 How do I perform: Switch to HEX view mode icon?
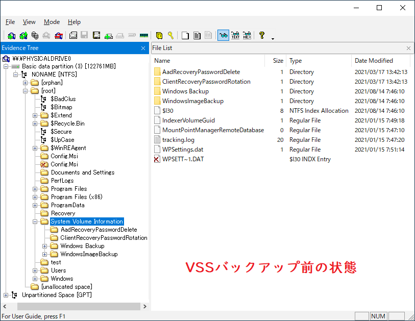pos(247,35)
